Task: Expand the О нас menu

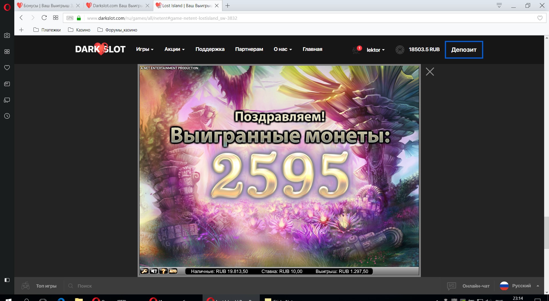Action: (283, 49)
